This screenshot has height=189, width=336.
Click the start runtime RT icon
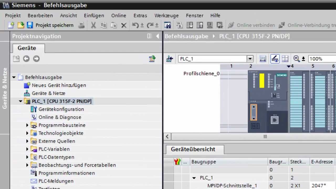pyautogui.click(x=220, y=25)
